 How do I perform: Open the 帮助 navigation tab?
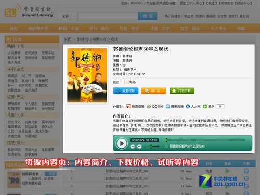point(241,28)
